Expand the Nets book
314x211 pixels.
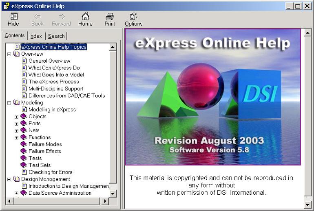(16, 131)
